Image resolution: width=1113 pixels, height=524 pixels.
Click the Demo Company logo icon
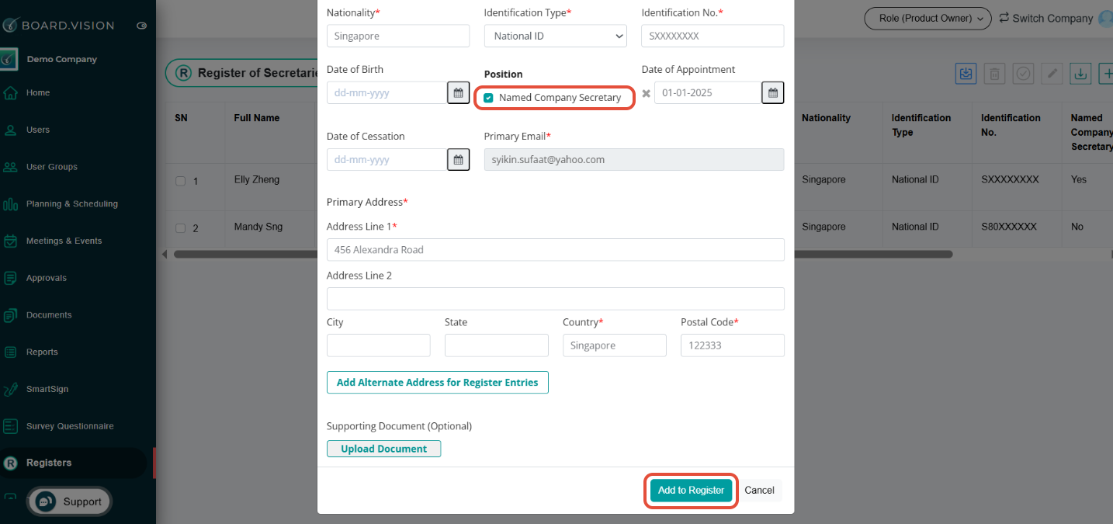pos(9,59)
